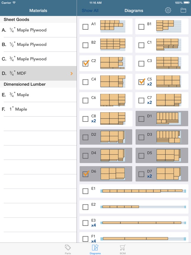Select 1" Maple lumber row
The width and height of the screenshot is (191, 255).
pos(38,109)
